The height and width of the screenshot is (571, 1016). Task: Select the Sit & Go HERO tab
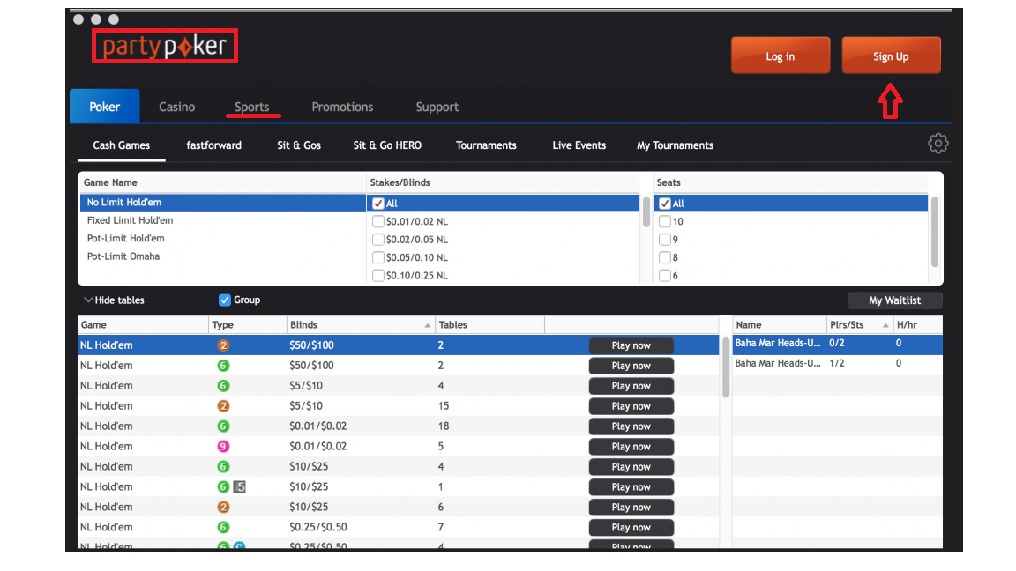[387, 145]
